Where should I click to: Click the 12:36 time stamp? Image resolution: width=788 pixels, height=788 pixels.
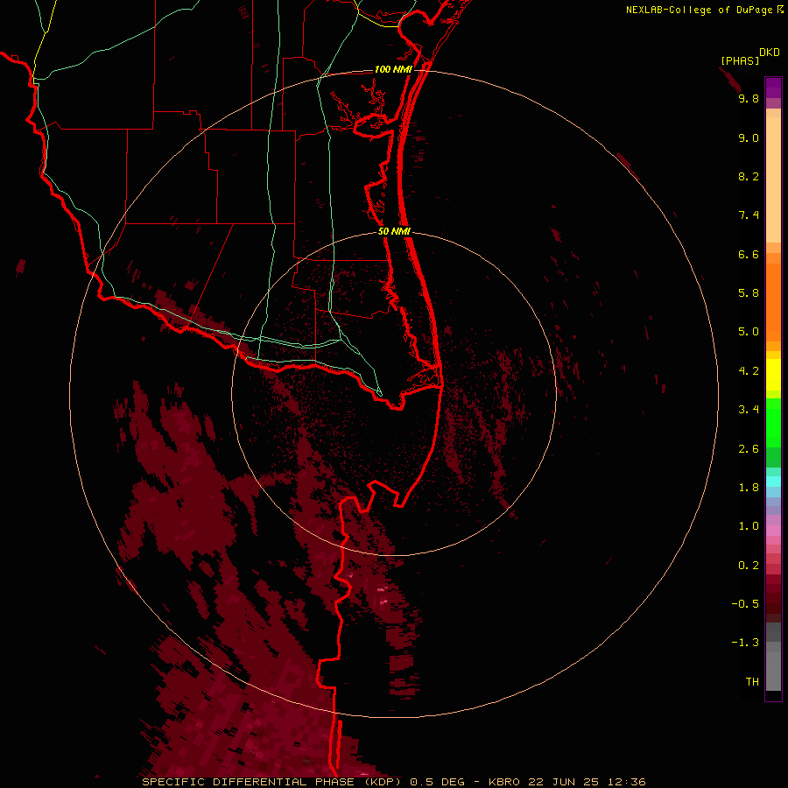click(x=626, y=782)
